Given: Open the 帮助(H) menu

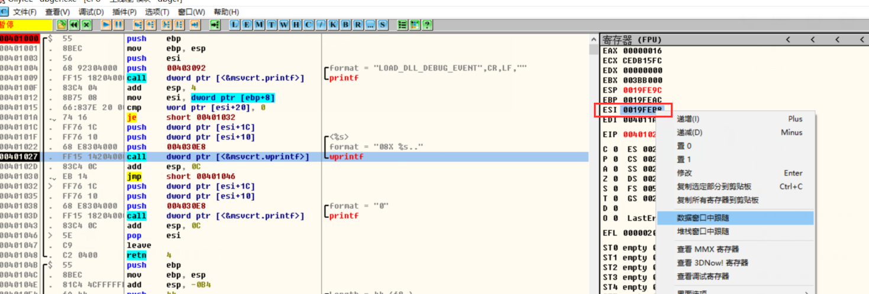Looking at the screenshot, I should tap(227, 12).
